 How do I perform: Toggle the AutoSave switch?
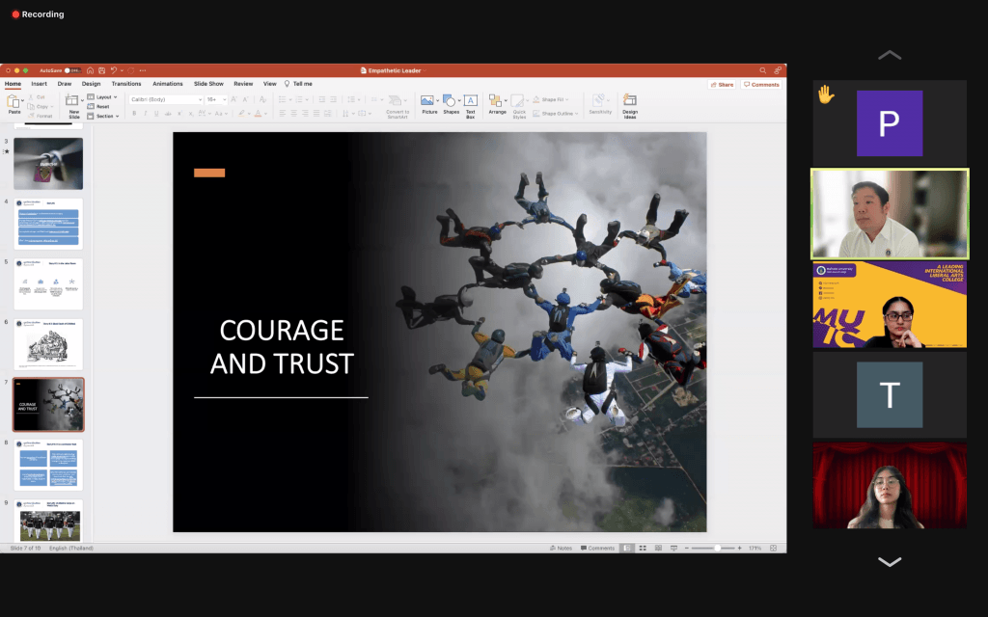tap(69, 70)
